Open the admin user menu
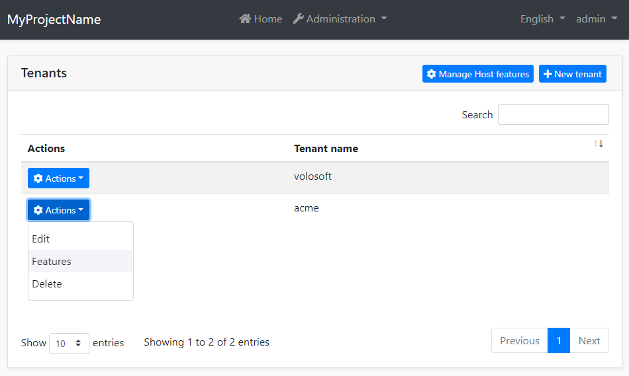 click(596, 19)
